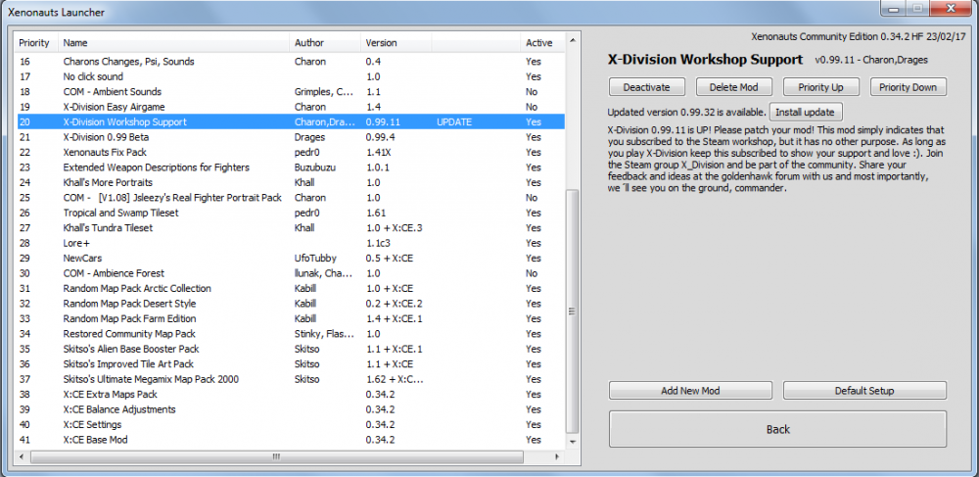Select Skitso's Alien Base Booster Pack
This screenshot has width=979, height=477.
[291, 349]
